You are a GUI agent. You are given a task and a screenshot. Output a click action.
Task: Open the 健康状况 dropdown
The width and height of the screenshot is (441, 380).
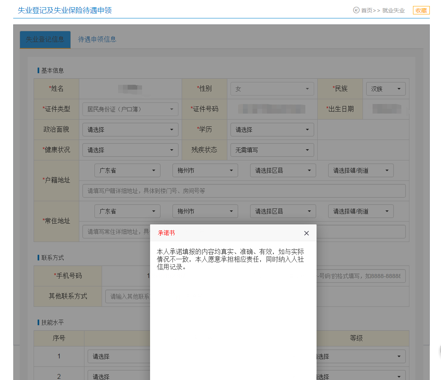click(x=130, y=150)
